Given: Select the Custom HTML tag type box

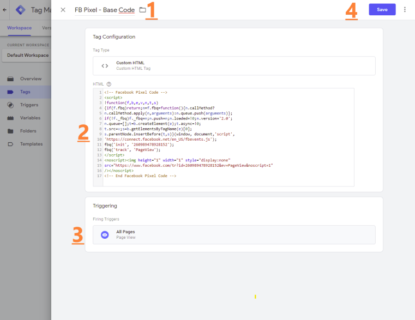Looking at the screenshot, I should click(234, 65).
